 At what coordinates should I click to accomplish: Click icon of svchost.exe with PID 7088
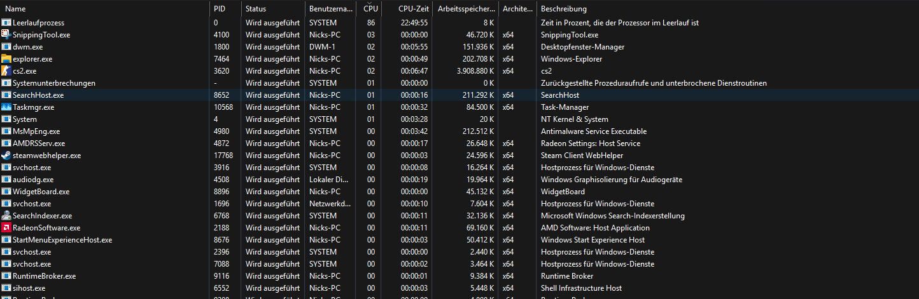(6, 264)
